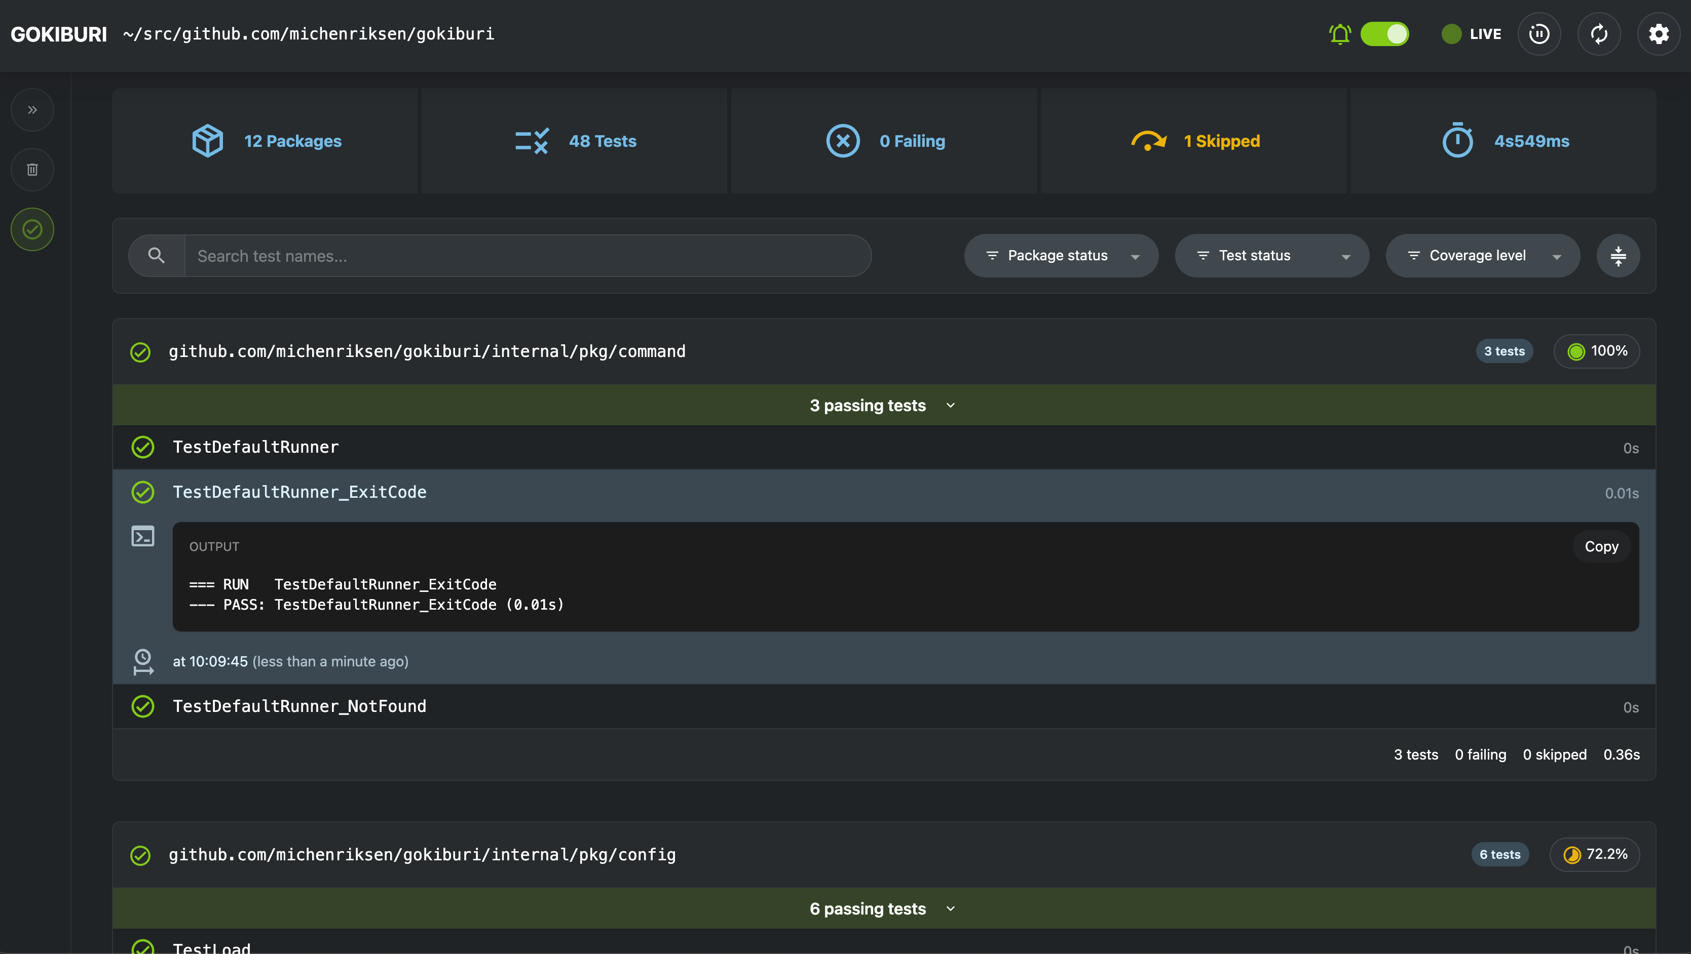The width and height of the screenshot is (1691, 954).
Task: Collapse the 3 passing tests section
Action: [x=883, y=406]
